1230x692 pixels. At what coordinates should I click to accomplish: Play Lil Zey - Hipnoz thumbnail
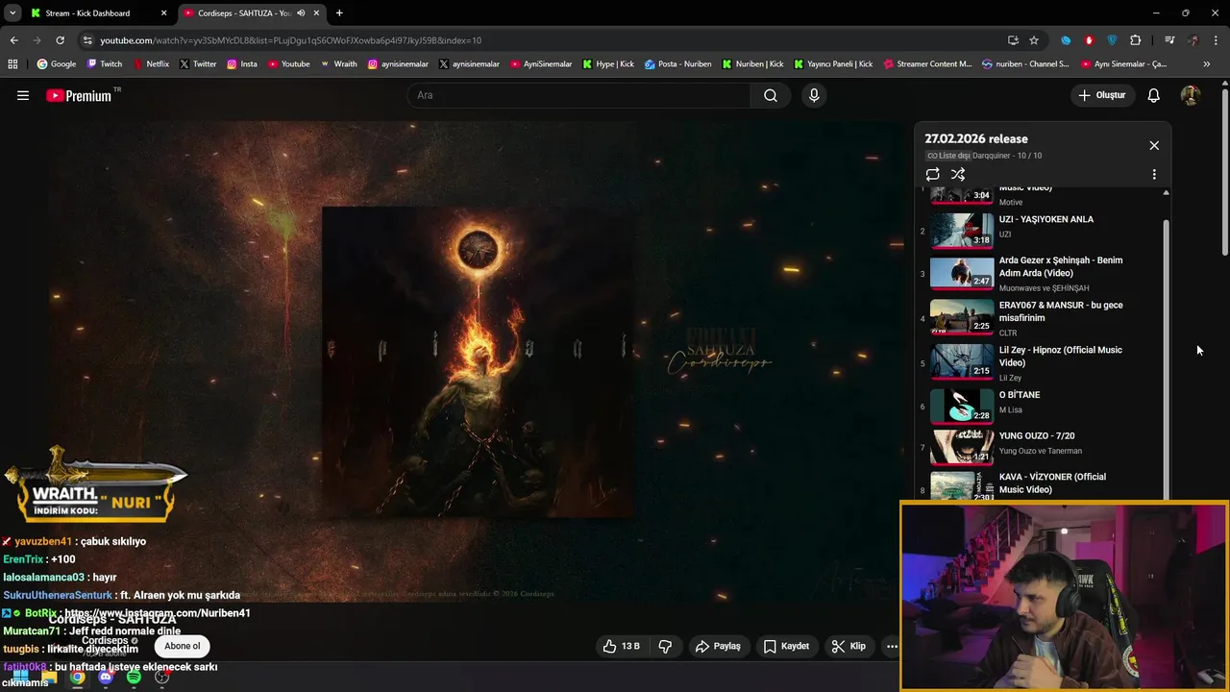coord(962,362)
